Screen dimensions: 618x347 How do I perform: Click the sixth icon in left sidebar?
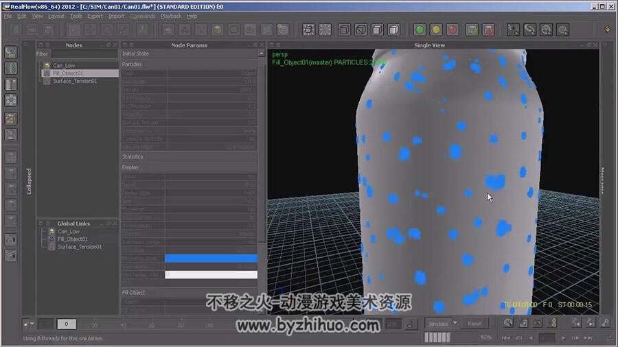coord(10,134)
